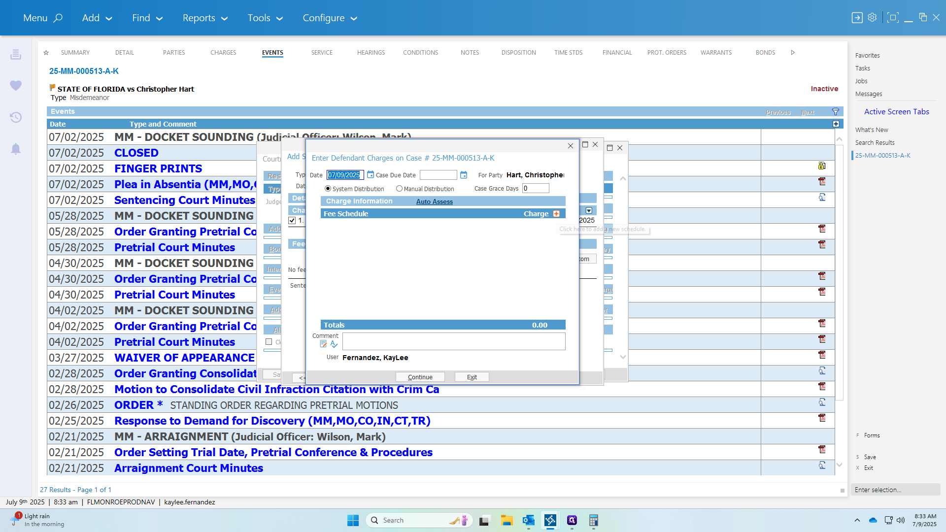Open notifications bell icon in left sidebar
946x532 pixels.
(16, 149)
